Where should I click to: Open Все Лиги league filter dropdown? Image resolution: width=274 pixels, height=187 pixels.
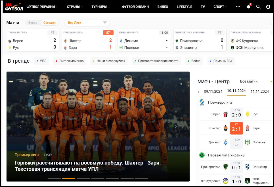[87, 23]
